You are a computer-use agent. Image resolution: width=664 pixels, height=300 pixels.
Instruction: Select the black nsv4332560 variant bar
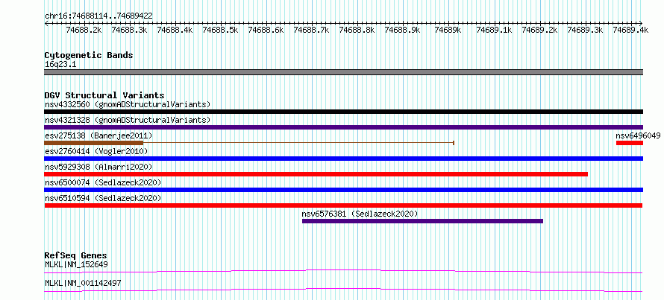[x=344, y=112]
